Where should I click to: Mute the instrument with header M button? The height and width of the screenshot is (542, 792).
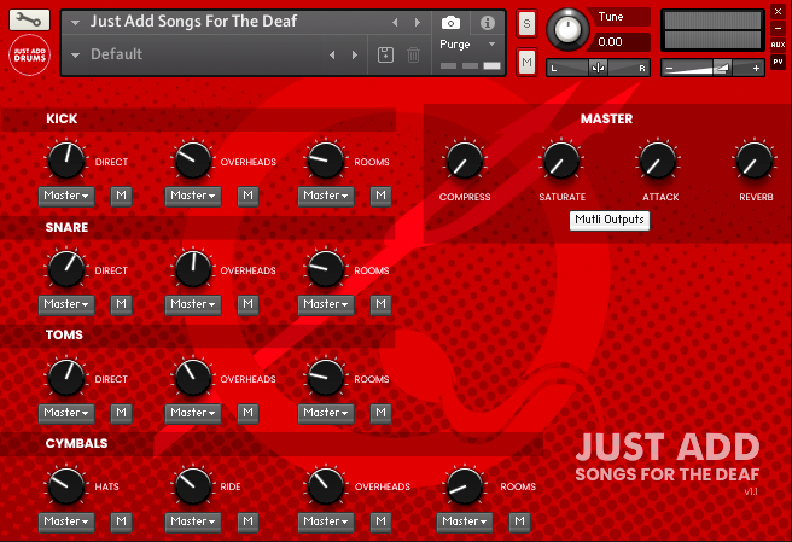point(527,62)
